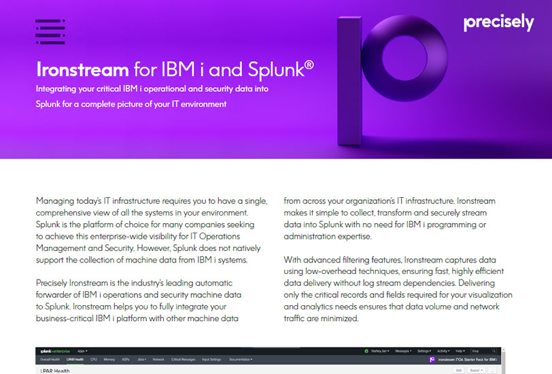Open the Messages dropdown
The height and width of the screenshot is (374, 552).
click(403, 351)
